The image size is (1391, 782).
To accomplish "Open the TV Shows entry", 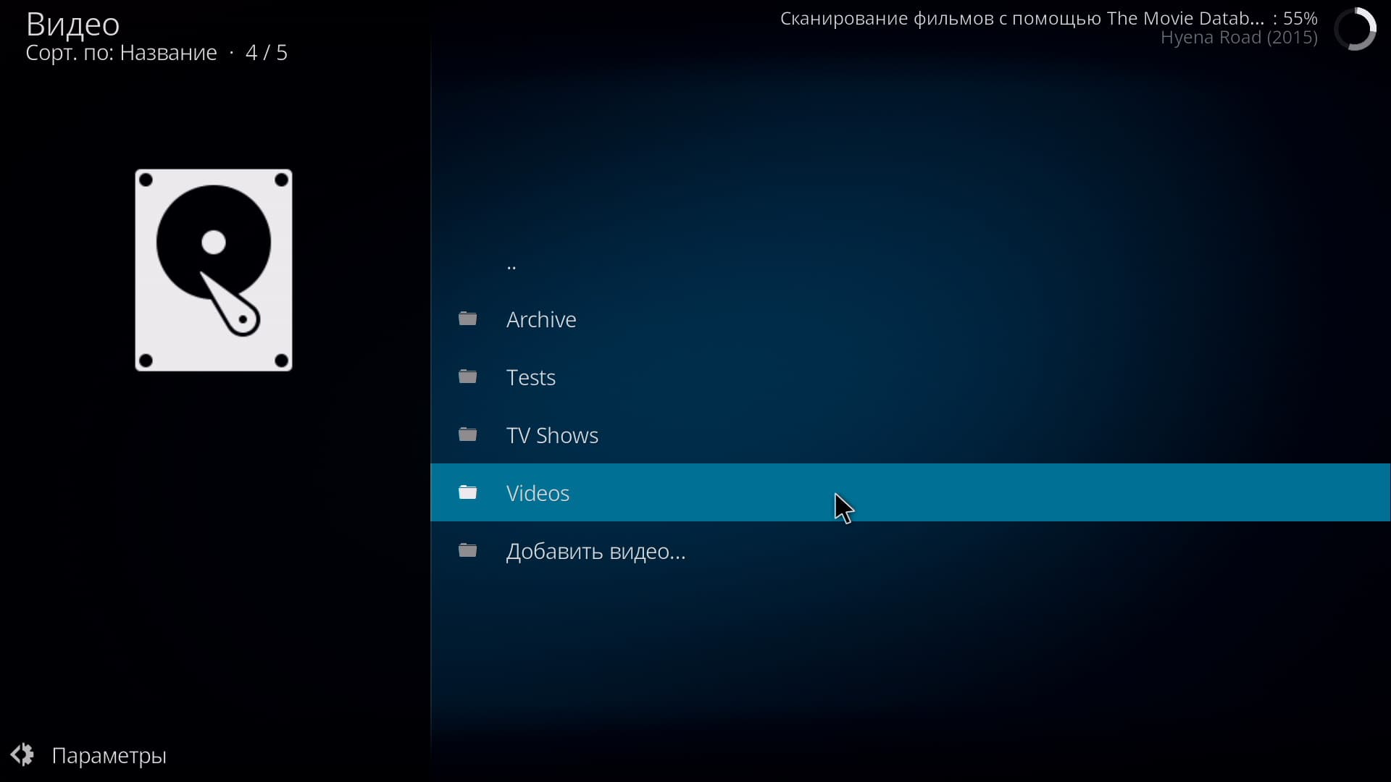I will click(x=552, y=435).
